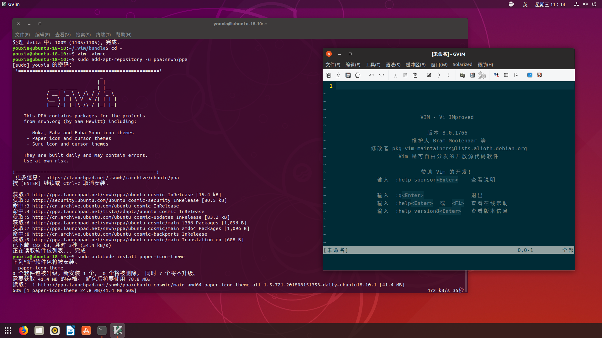
Task: Open the 工具(T) menu in GVim
Action: tap(373, 65)
